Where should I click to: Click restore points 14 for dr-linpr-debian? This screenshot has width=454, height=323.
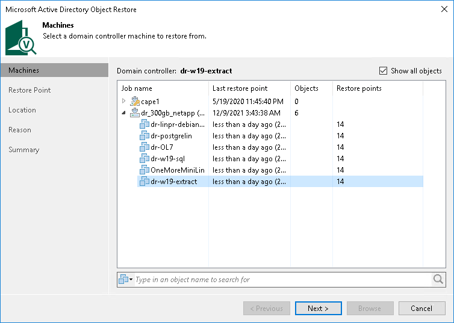[340, 125]
